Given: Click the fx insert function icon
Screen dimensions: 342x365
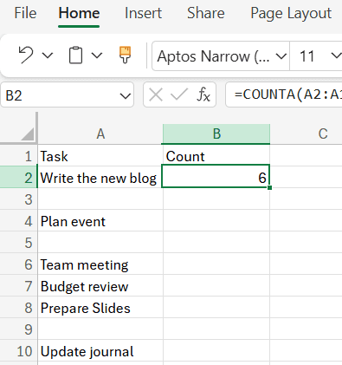Looking at the screenshot, I should 203,95.
